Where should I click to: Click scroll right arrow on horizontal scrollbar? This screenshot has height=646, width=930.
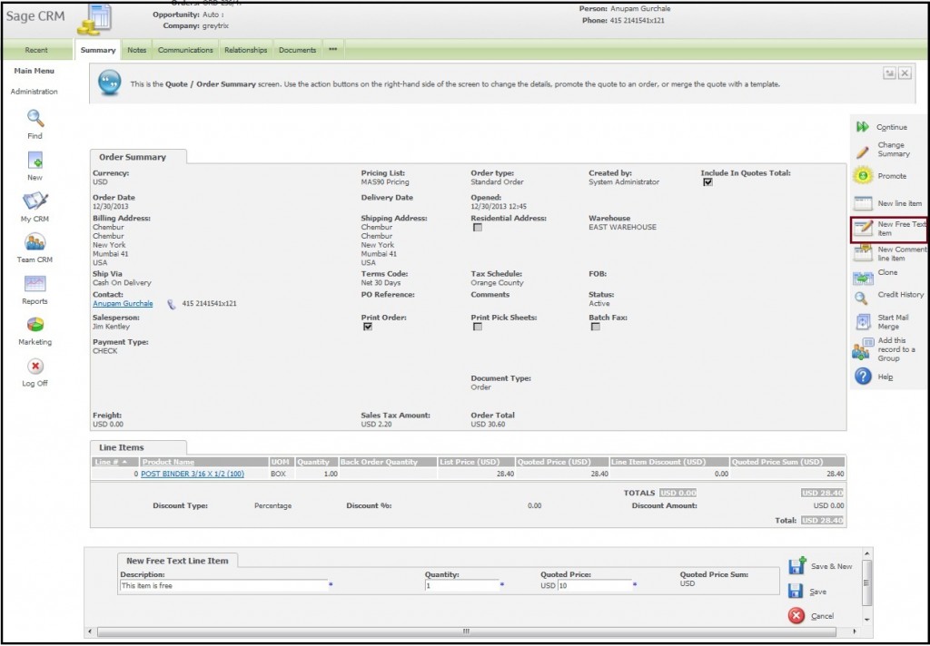(854, 631)
